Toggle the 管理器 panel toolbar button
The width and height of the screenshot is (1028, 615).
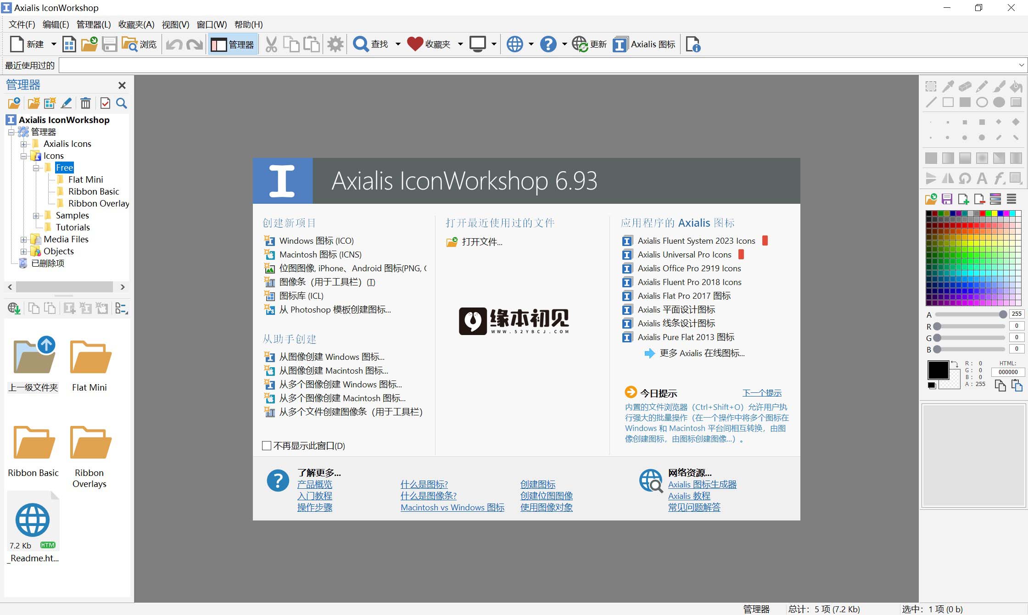point(233,44)
